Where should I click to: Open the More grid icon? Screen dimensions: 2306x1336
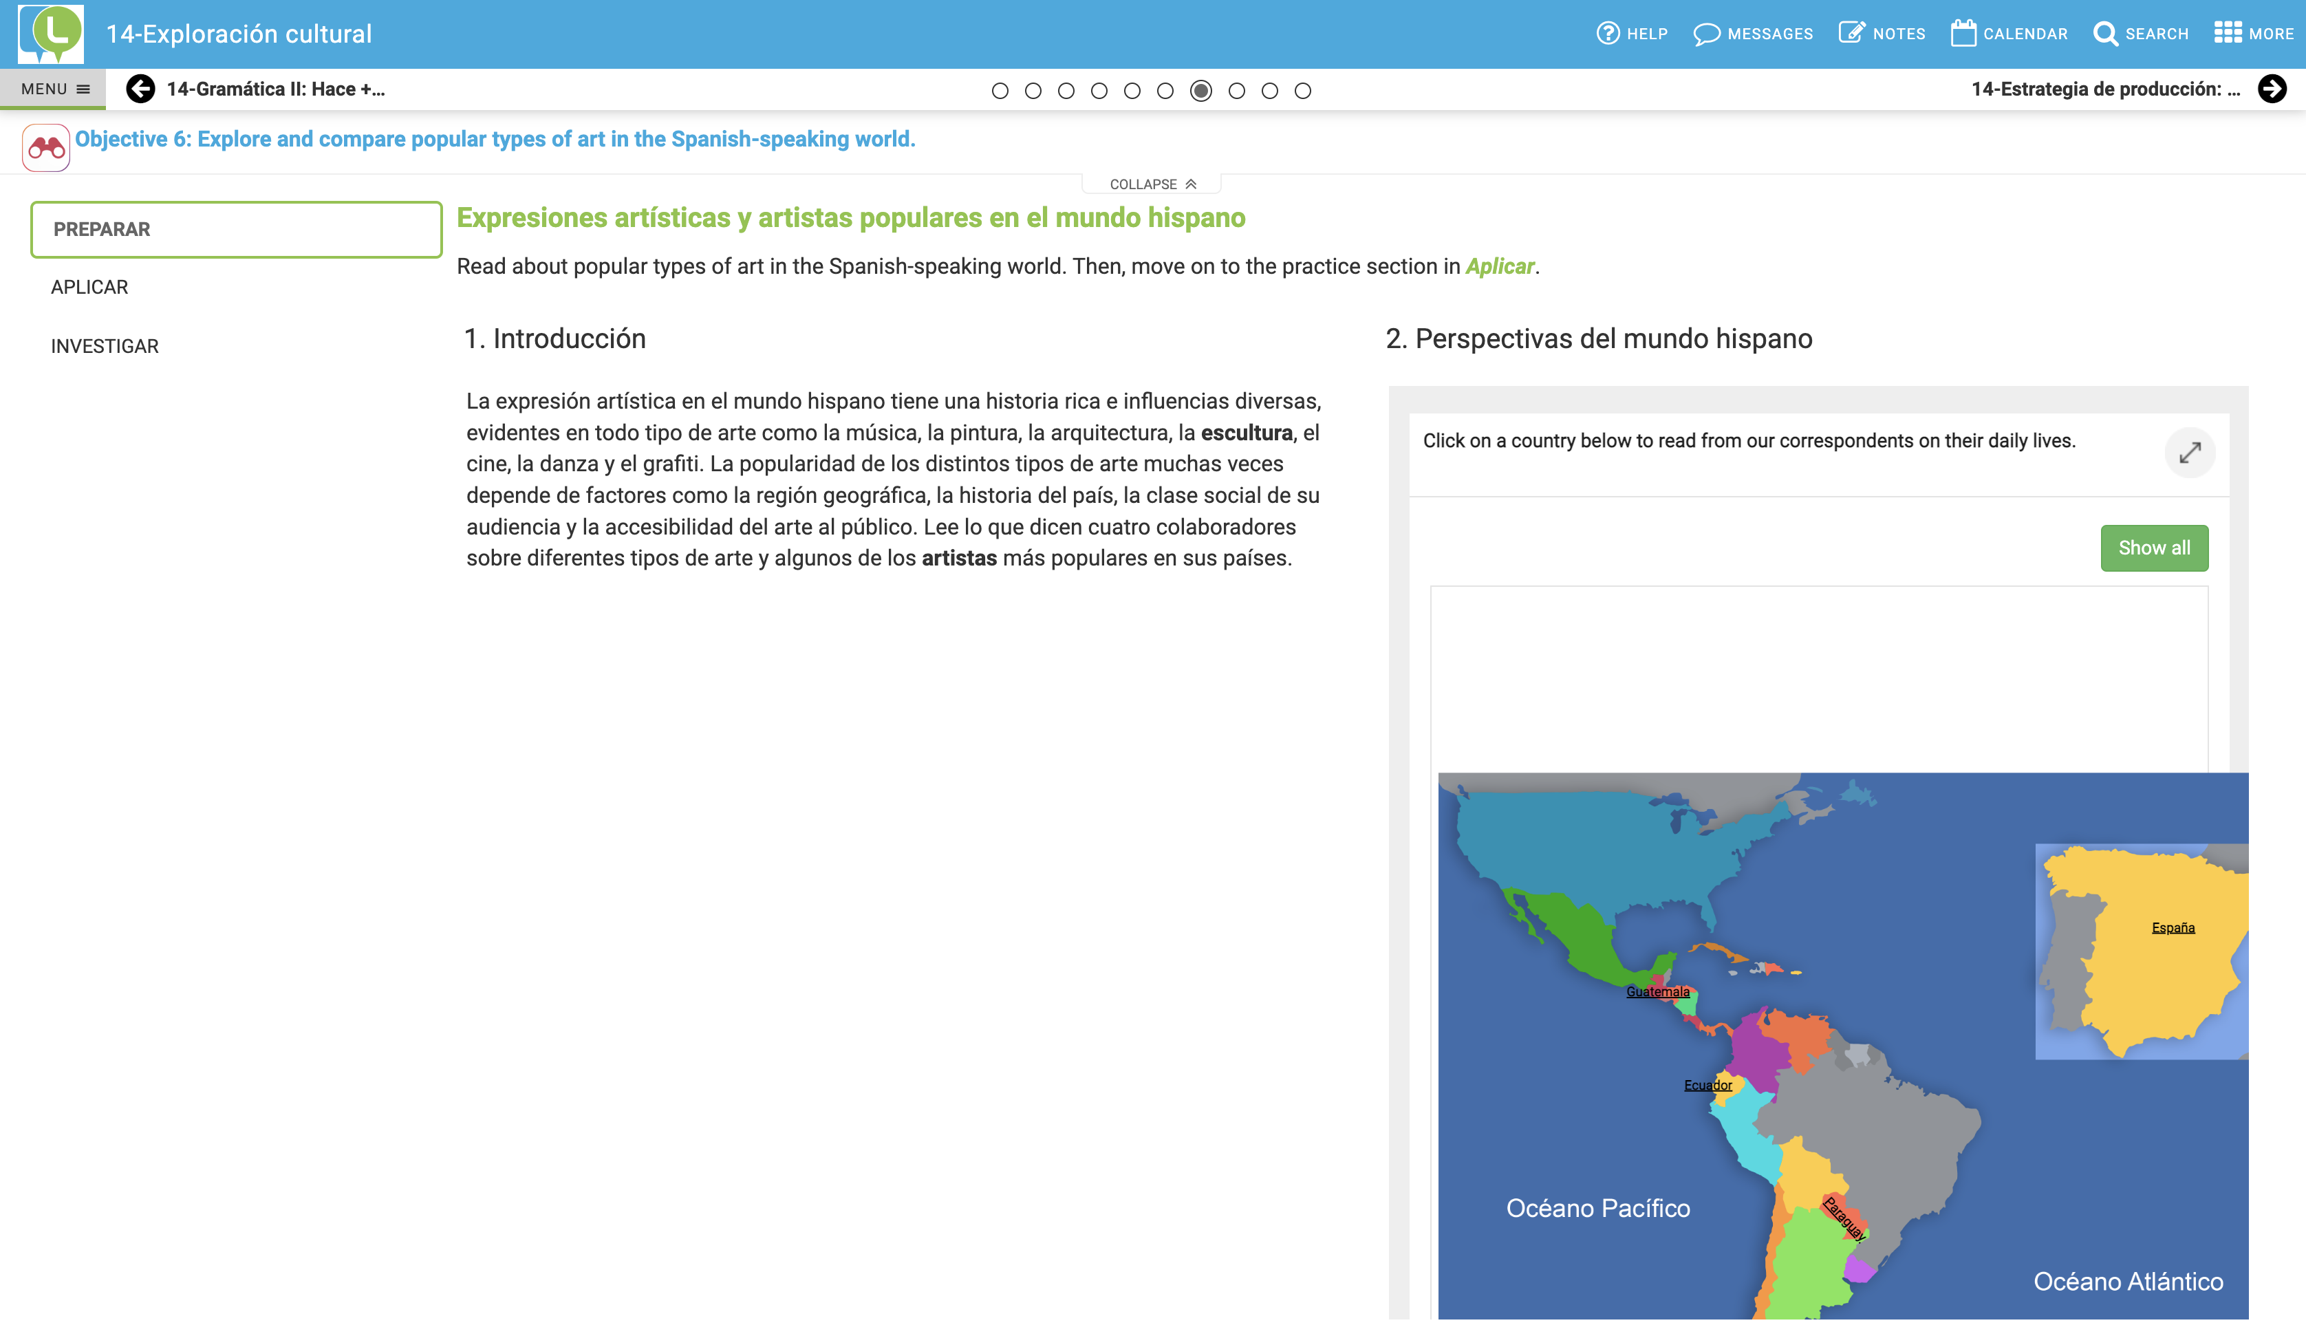pyautogui.click(x=2228, y=33)
